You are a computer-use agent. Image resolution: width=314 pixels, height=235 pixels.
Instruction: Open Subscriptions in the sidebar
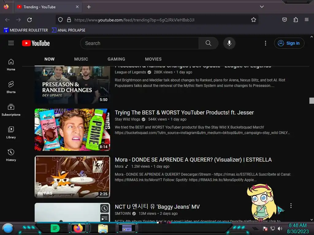click(11, 110)
